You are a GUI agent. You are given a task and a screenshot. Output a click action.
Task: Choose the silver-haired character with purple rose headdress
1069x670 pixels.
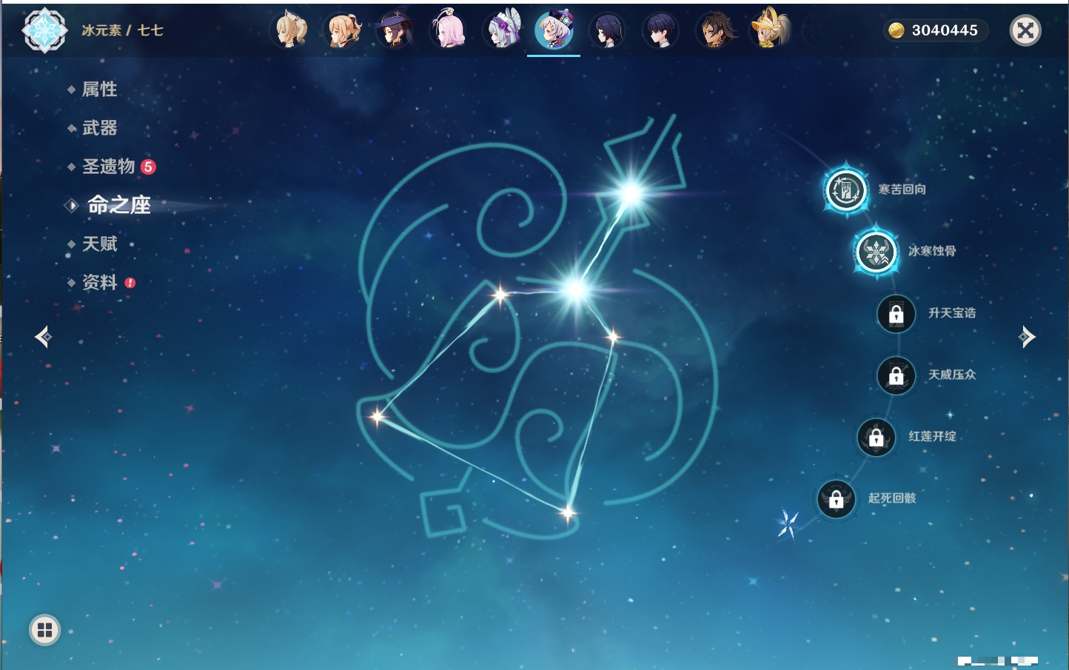pos(502,30)
